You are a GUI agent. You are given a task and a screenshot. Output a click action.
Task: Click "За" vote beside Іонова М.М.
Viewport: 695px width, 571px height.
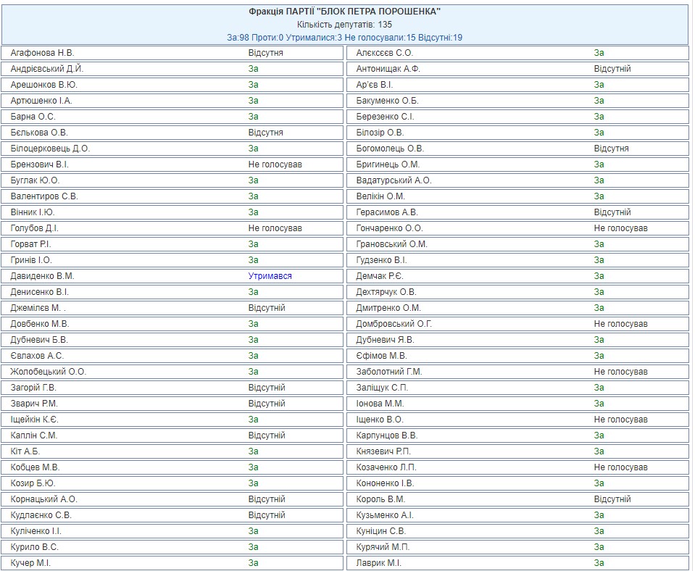(x=599, y=404)
